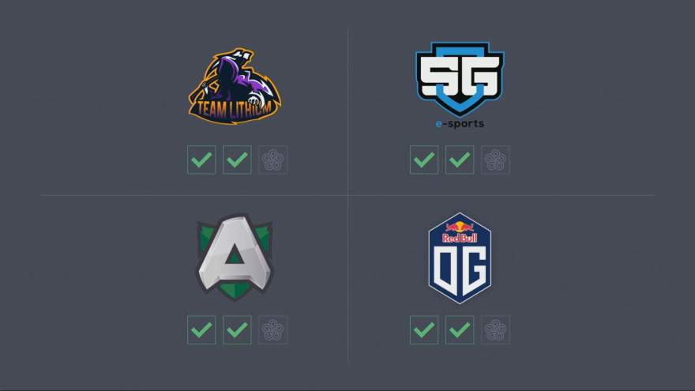The image size is (695, 391).
Task: Toggle Alliance's second green checkmark box
Action: pyautogui.click(x=237, y=330)
